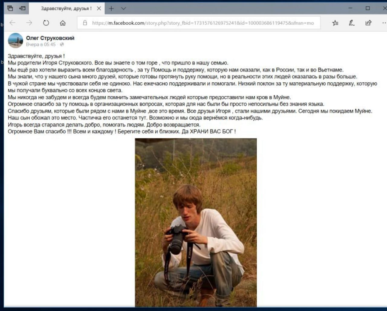This screenshot has height=311, width=387.
Task: Close the 'Здравствуйте, друзья !' tab
Action: [99, 8]
